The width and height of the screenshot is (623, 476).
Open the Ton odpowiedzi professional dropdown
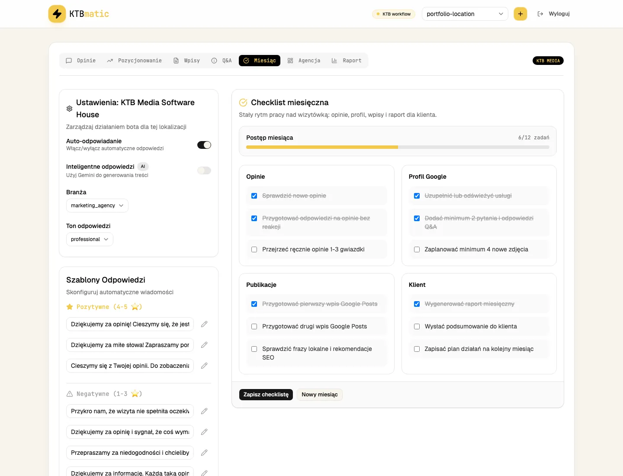pos(90,239)
